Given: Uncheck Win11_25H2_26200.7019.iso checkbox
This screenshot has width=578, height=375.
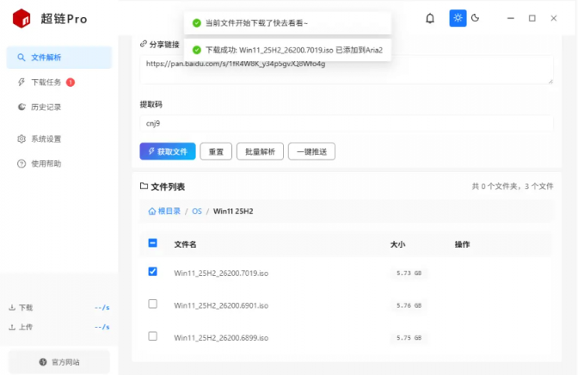Looking at the screenshot, I should pyautogui.click(x=153, y=272).
